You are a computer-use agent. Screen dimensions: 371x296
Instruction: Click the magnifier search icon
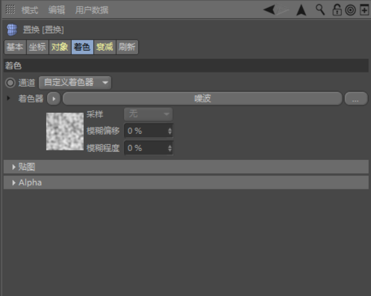[x=321, y=10]
